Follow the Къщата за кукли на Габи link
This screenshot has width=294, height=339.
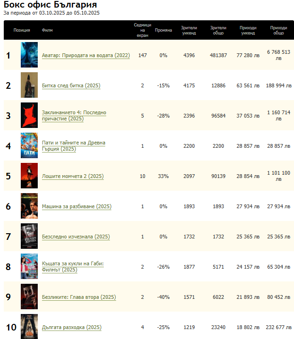click(x=73, y=264)
